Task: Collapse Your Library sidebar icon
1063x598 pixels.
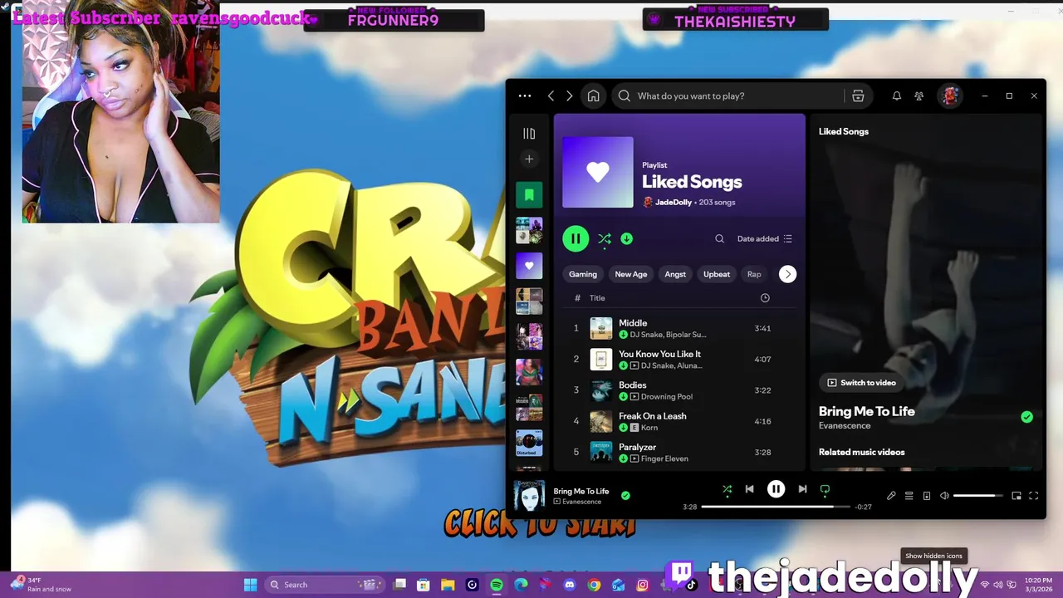Action: [529, 133]
